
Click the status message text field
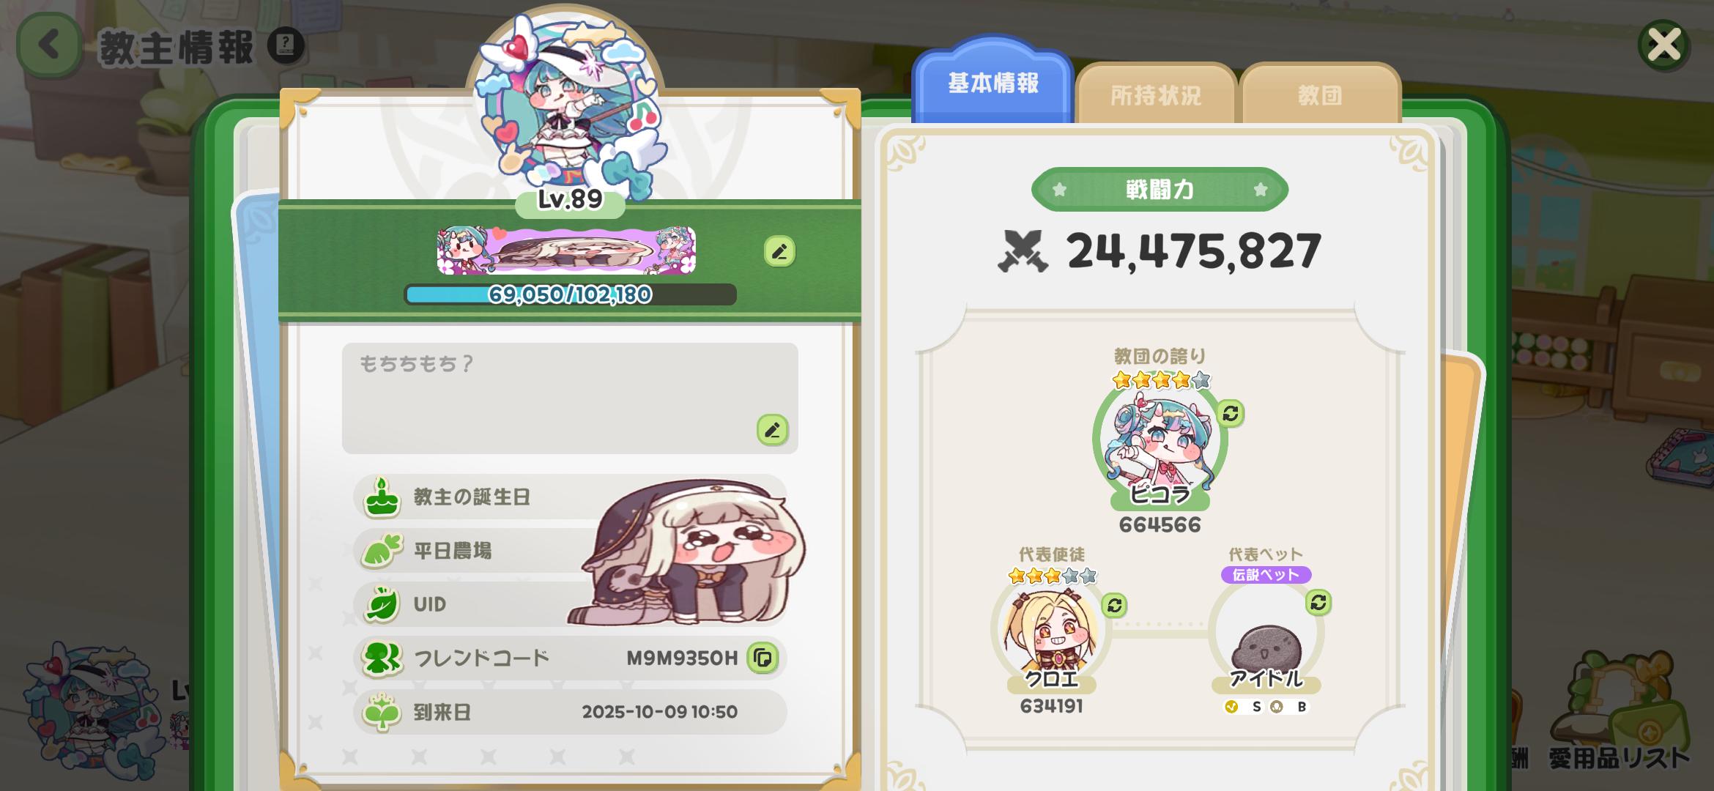click(x=570, y=398)
